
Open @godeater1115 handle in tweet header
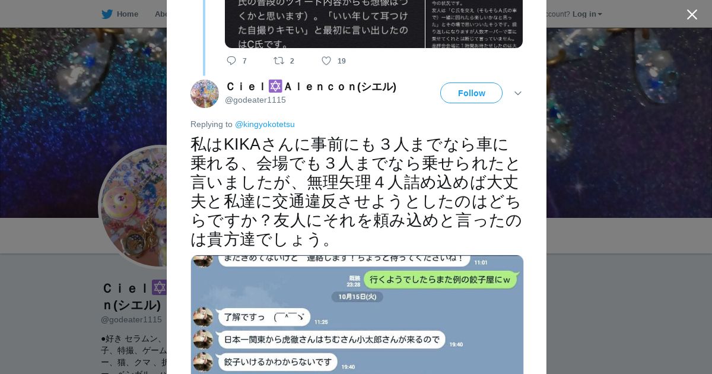[x=255, y=100]
